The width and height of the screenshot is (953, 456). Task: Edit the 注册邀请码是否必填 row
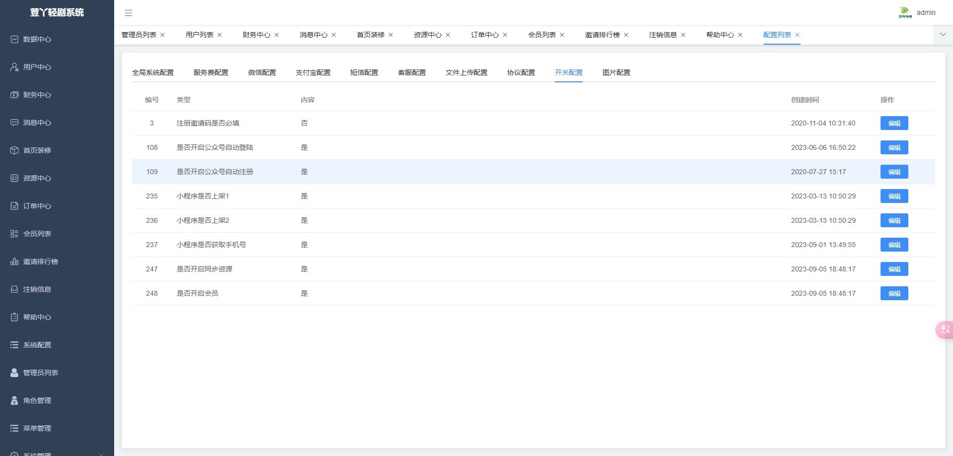pos(894,123)
